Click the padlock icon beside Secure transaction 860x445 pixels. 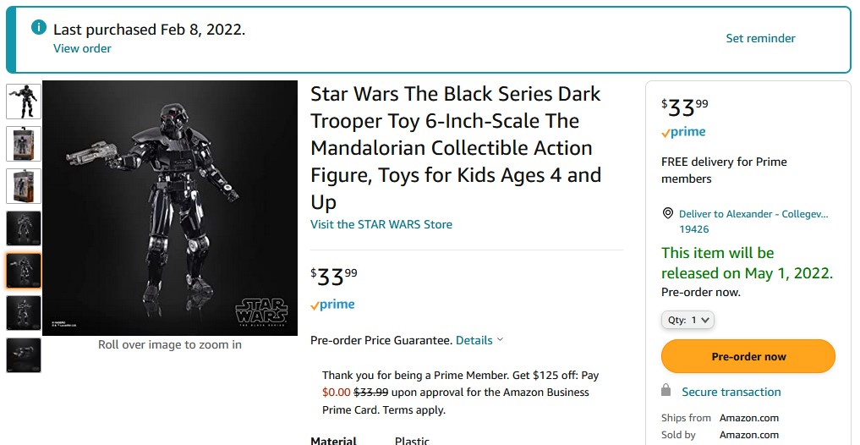(x=666, y=391)
